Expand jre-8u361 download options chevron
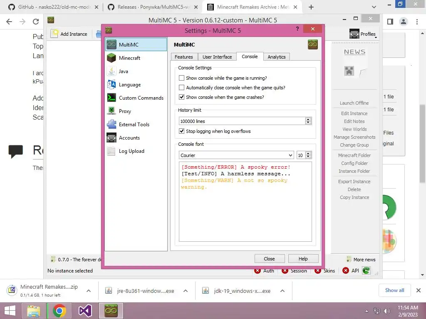The height and width of the screenshot is (319, 426). [186, 291]
